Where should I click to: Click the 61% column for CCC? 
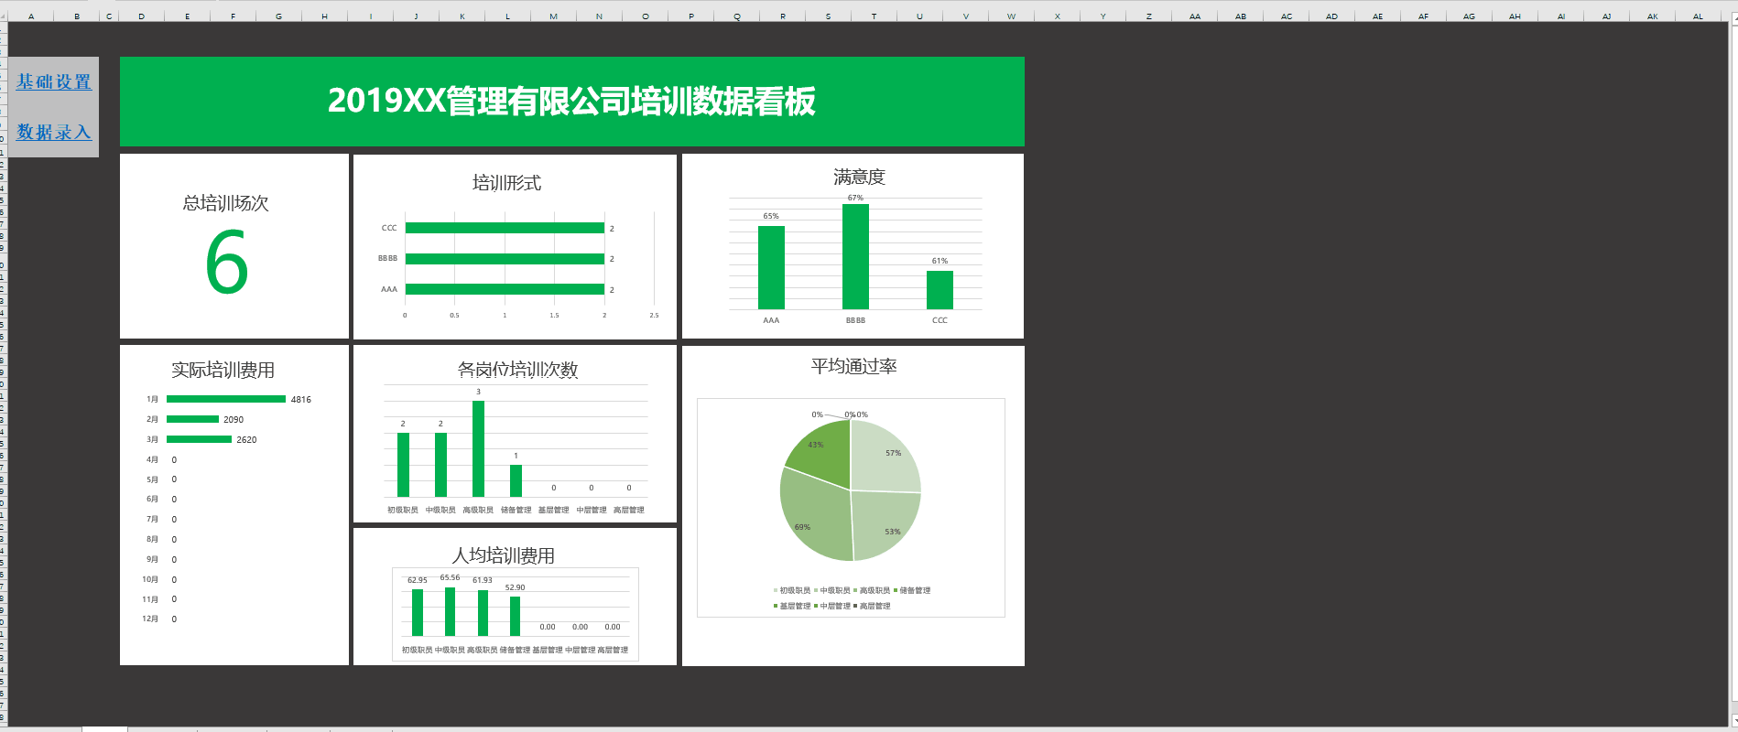(940, 290)
